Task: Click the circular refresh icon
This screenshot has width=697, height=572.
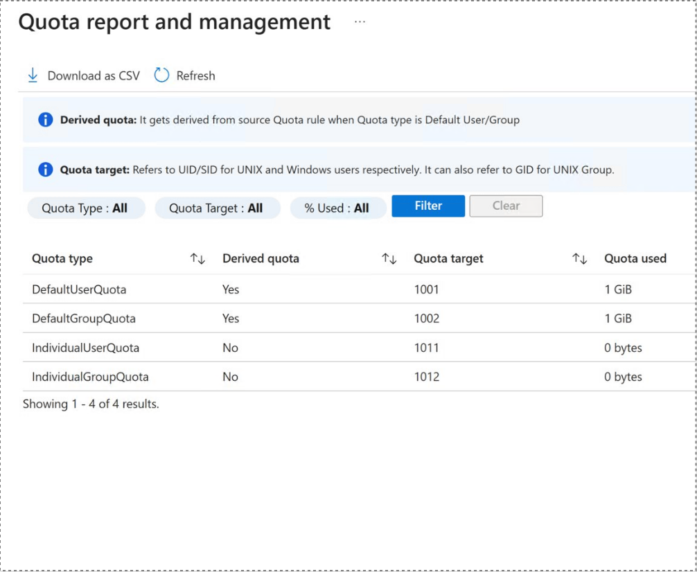Action: coord(162,75)
